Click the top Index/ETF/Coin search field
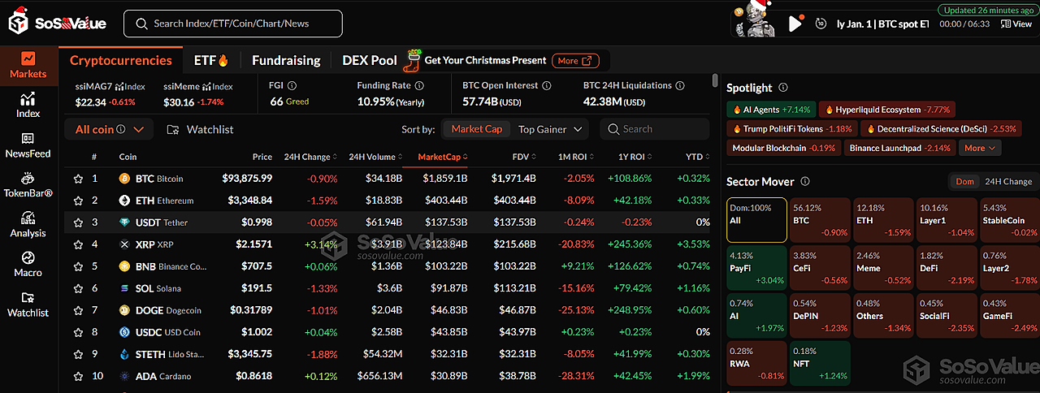The image size is (1040, 393). pos(233,24)
